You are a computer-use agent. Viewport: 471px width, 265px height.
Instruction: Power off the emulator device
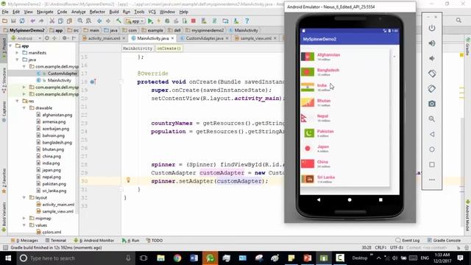tap(432, 28)
